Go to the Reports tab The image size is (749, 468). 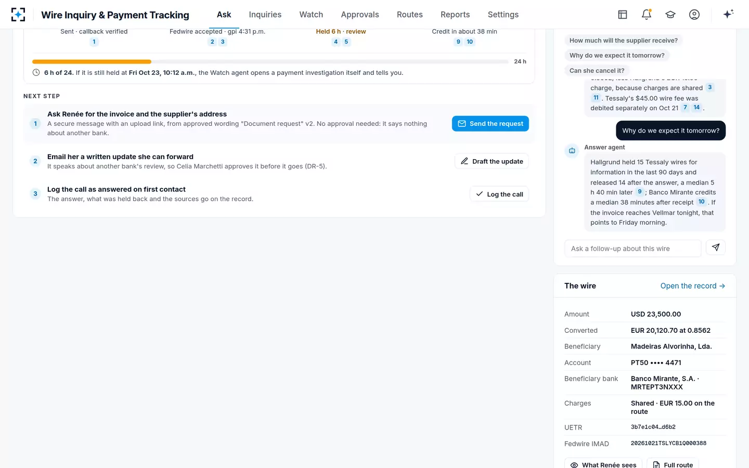tap(455, 15)
